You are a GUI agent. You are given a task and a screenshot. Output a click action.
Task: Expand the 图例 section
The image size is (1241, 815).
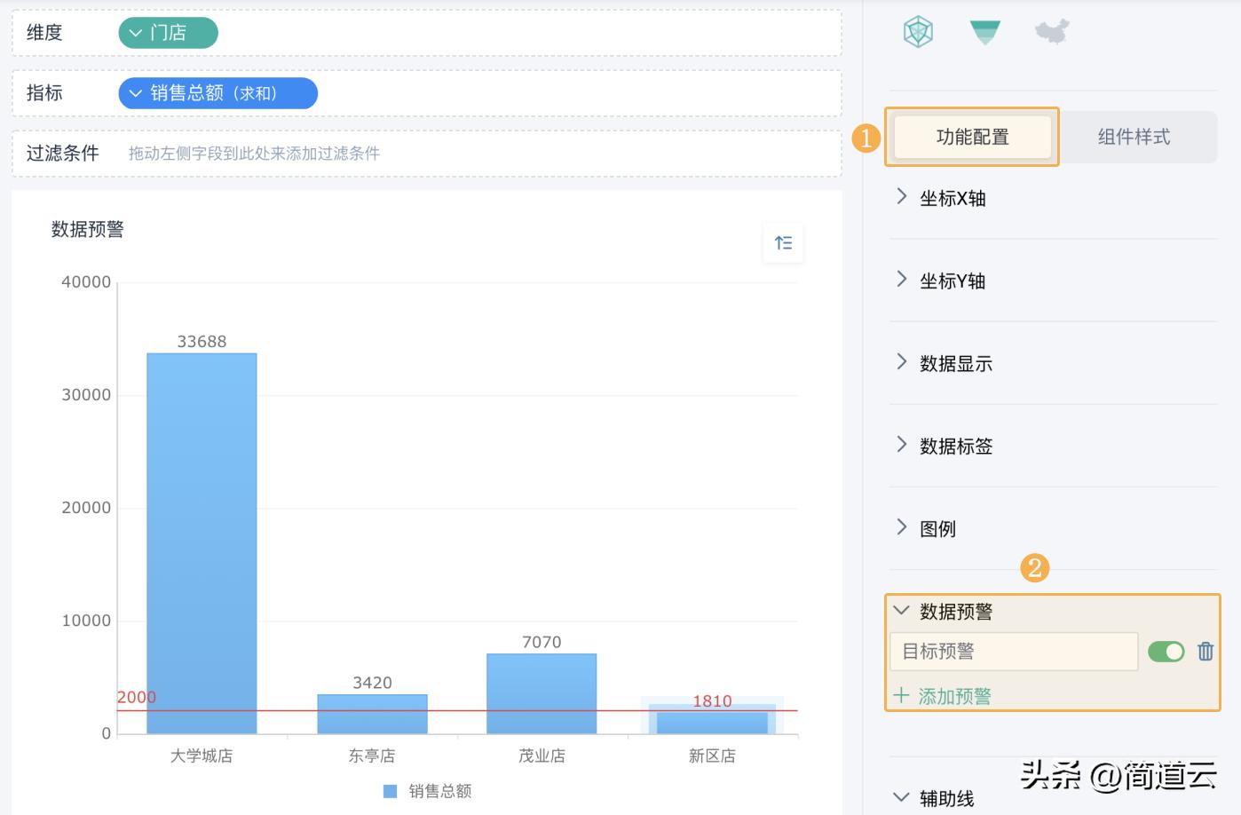902,527
